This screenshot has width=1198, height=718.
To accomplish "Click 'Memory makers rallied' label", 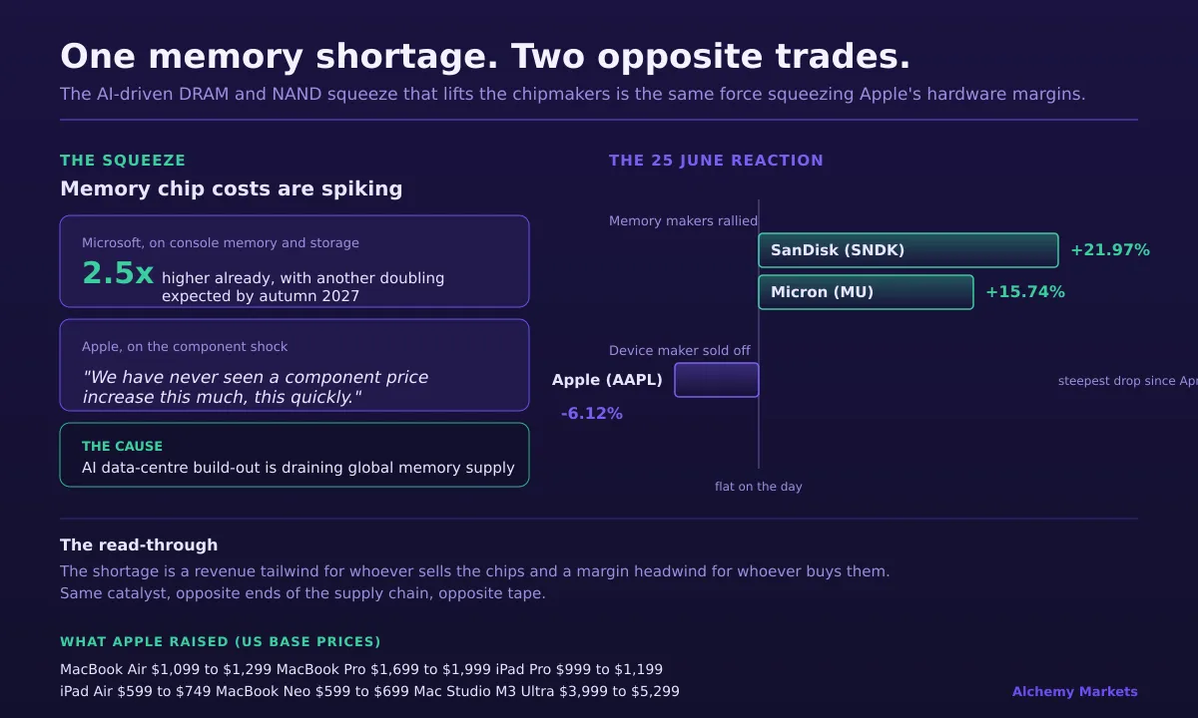I will (684, 221).
